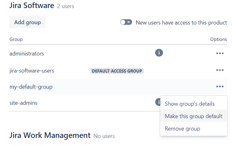Click the 2 users count label

66,7
